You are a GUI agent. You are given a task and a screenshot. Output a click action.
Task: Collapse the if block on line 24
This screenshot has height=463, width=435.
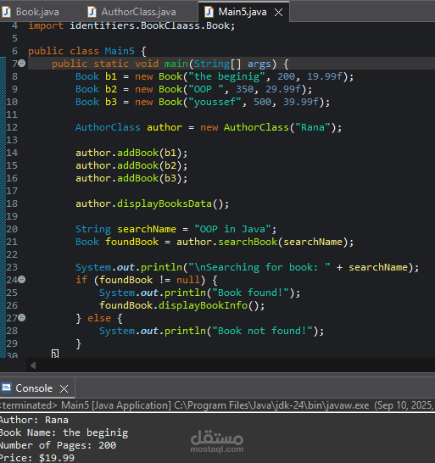coord(22,279)
